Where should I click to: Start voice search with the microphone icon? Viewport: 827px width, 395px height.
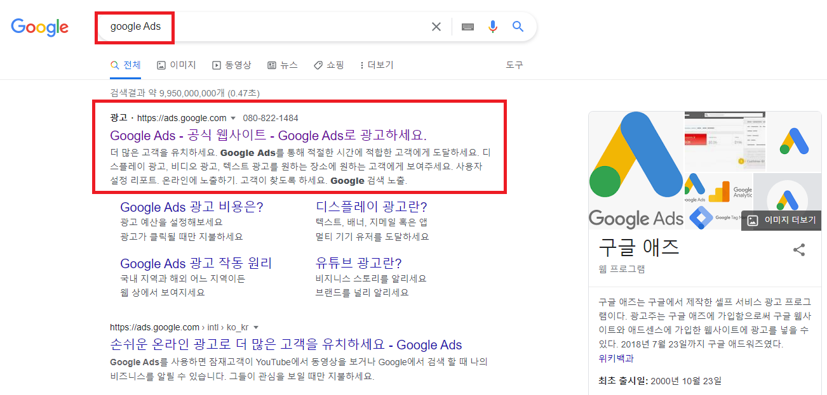pos(493,27)
